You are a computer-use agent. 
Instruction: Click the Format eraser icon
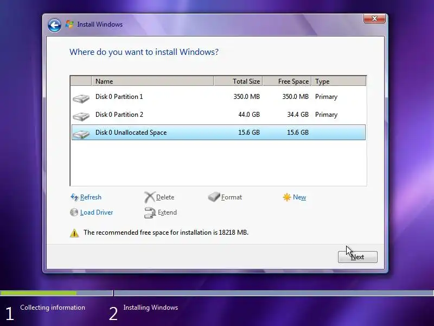(214, 197)
